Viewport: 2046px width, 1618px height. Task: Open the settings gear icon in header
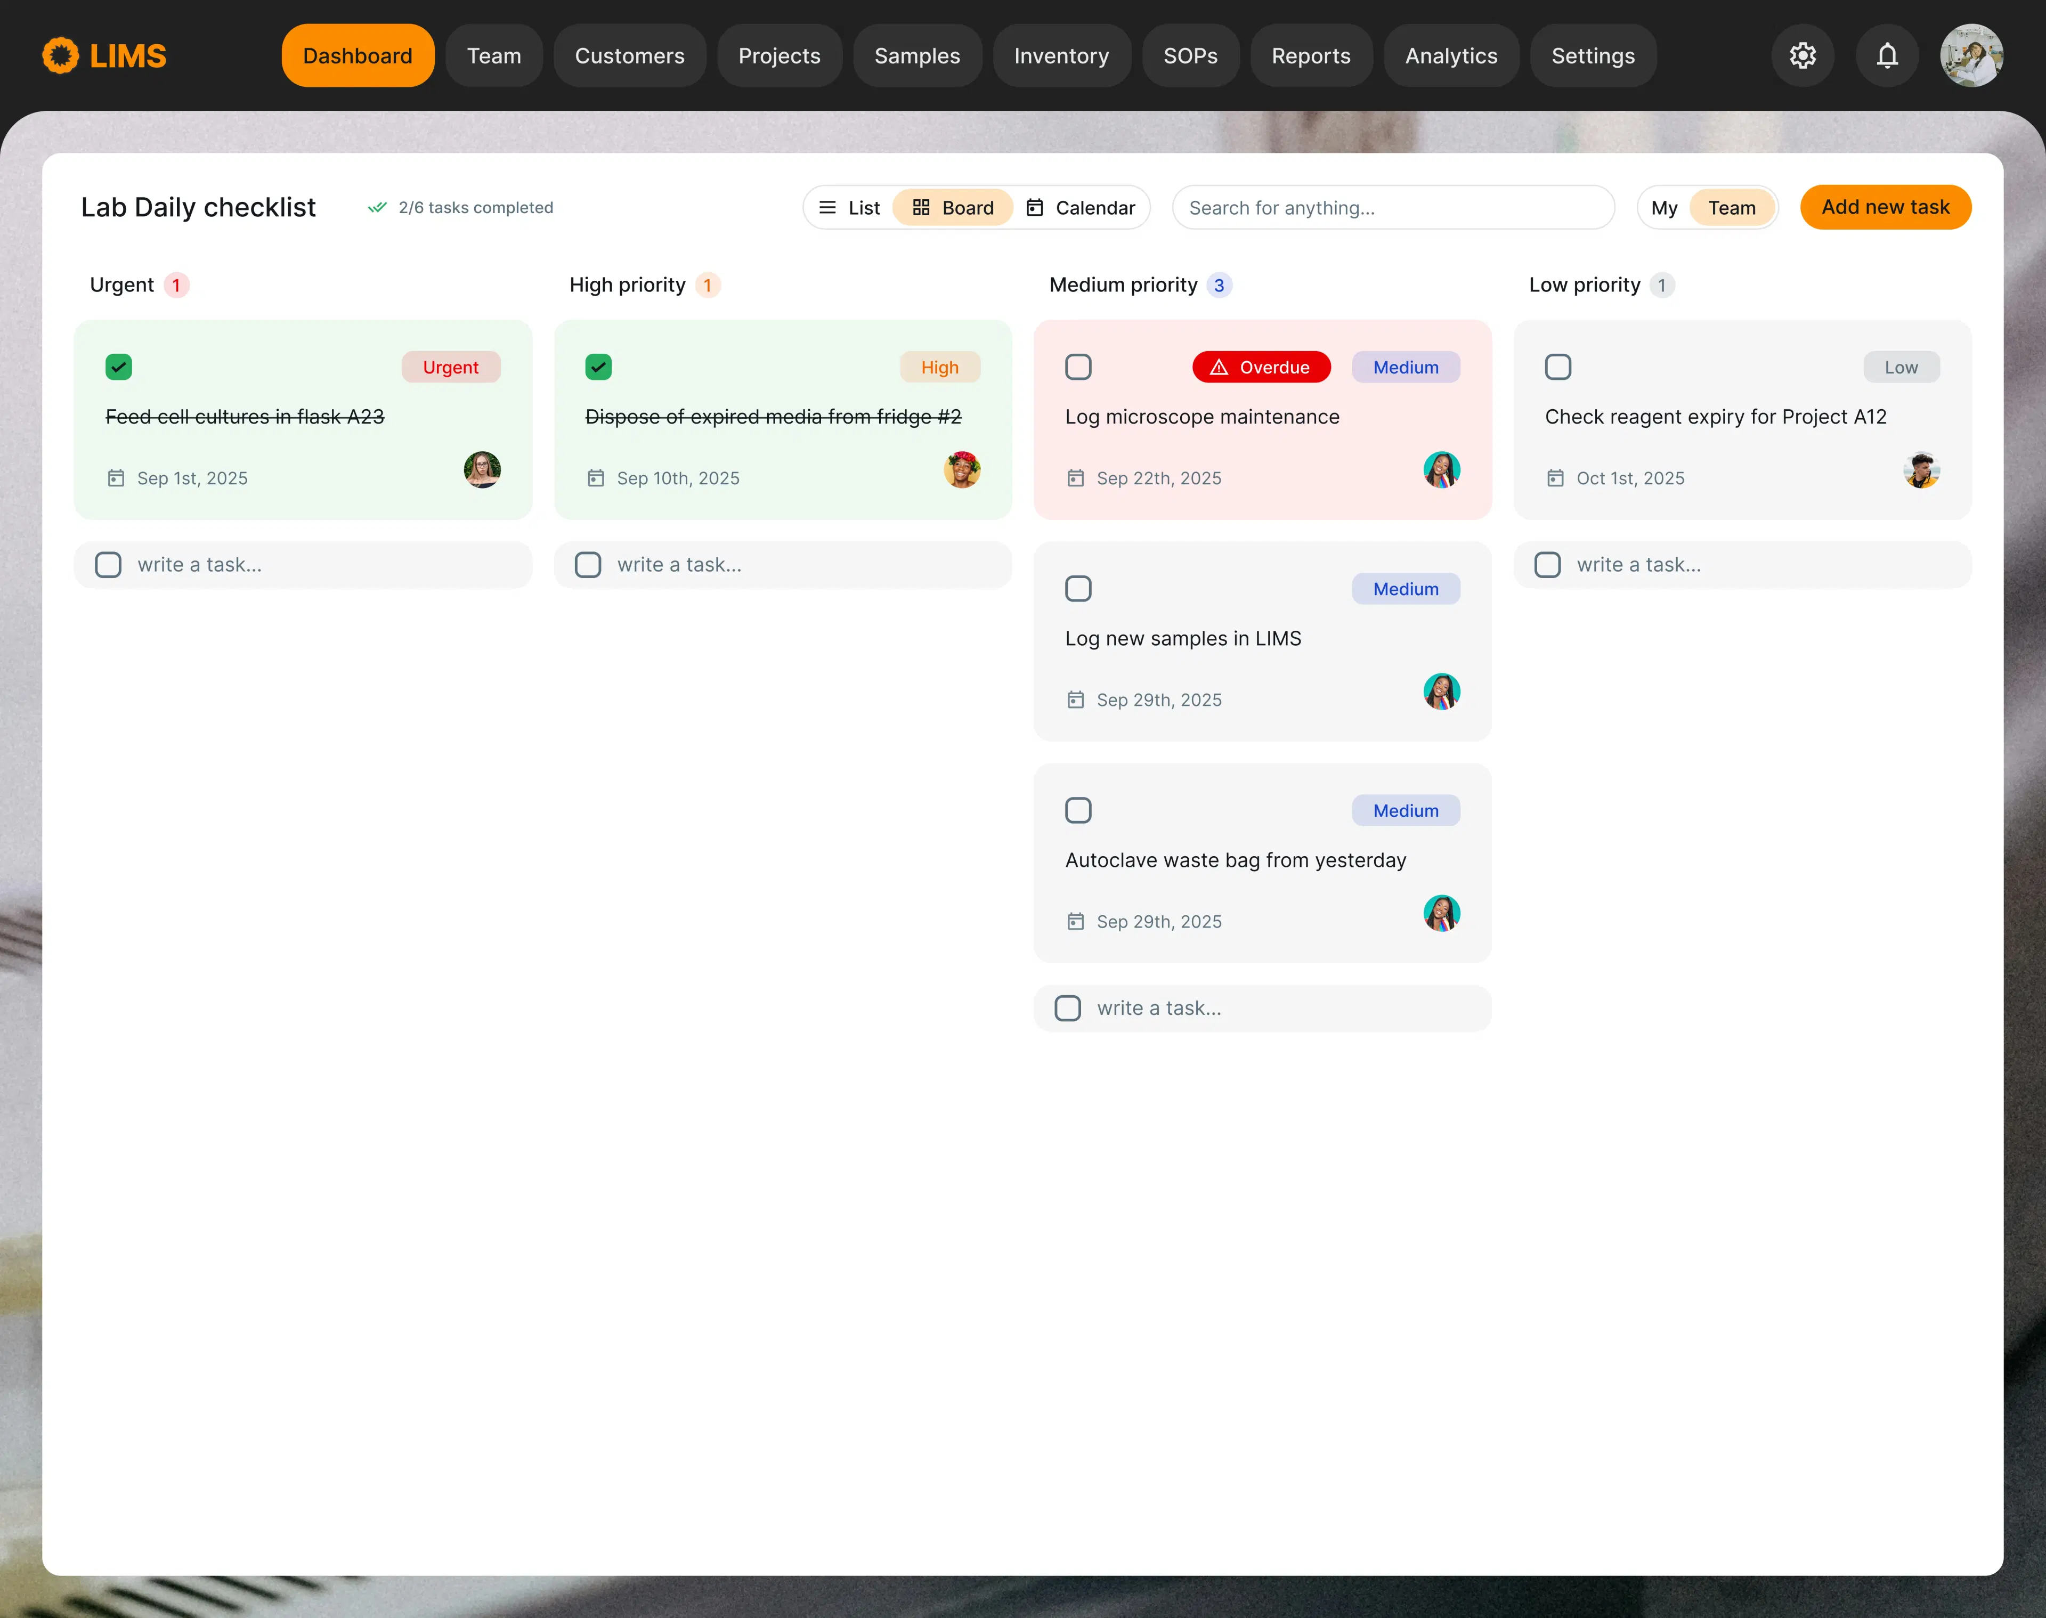[1801, 56]
